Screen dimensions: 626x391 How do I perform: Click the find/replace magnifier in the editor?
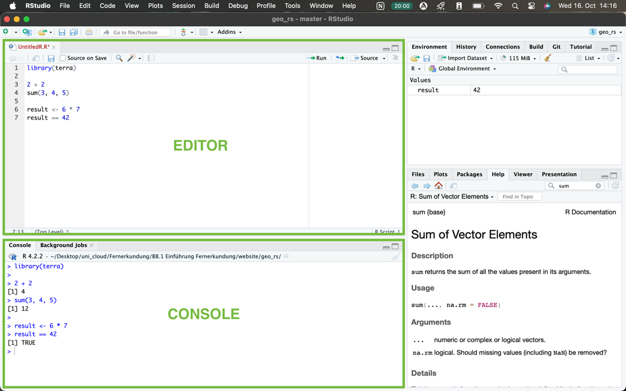(119, 58)
